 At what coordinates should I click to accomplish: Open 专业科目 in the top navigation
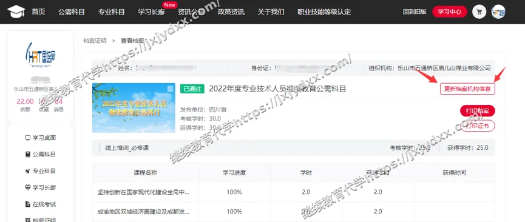[x=111, y=12]
